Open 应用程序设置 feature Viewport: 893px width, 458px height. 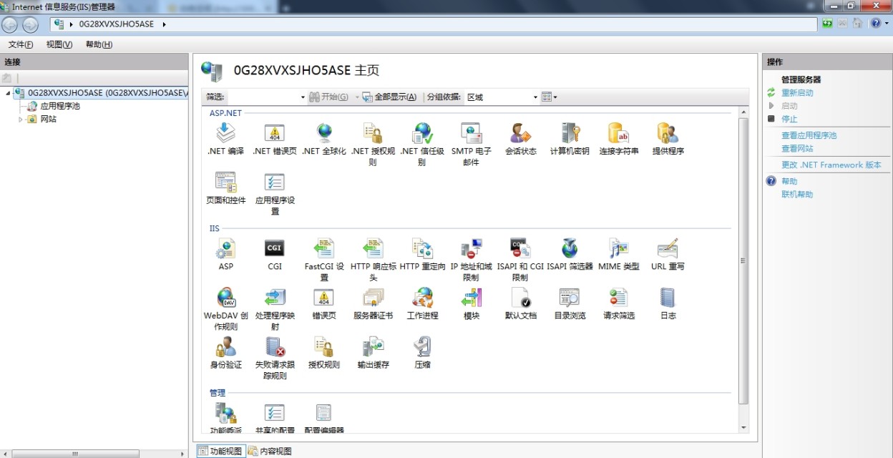[x=275, y=193]
